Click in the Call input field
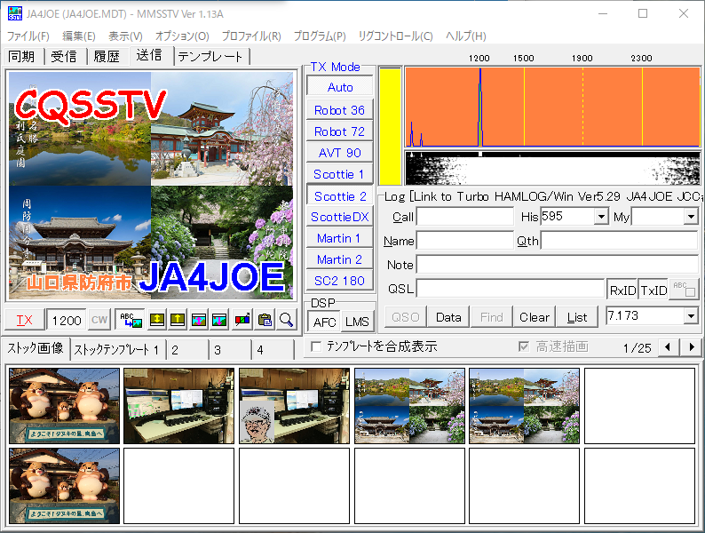 pyautogui.click(x=465, y=217)
